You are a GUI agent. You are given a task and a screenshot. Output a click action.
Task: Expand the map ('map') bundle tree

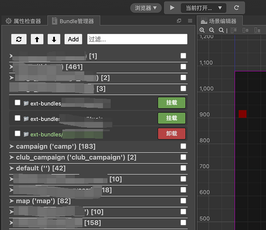12,201
